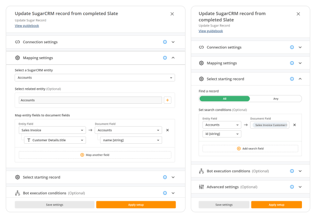Click bot icon beside Bot execution conditions in left panel
Screen dimensions: 316x218
[x=18, y=193]
